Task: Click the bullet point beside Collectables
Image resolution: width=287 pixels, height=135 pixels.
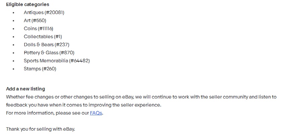Action: (x=13, y=37)
